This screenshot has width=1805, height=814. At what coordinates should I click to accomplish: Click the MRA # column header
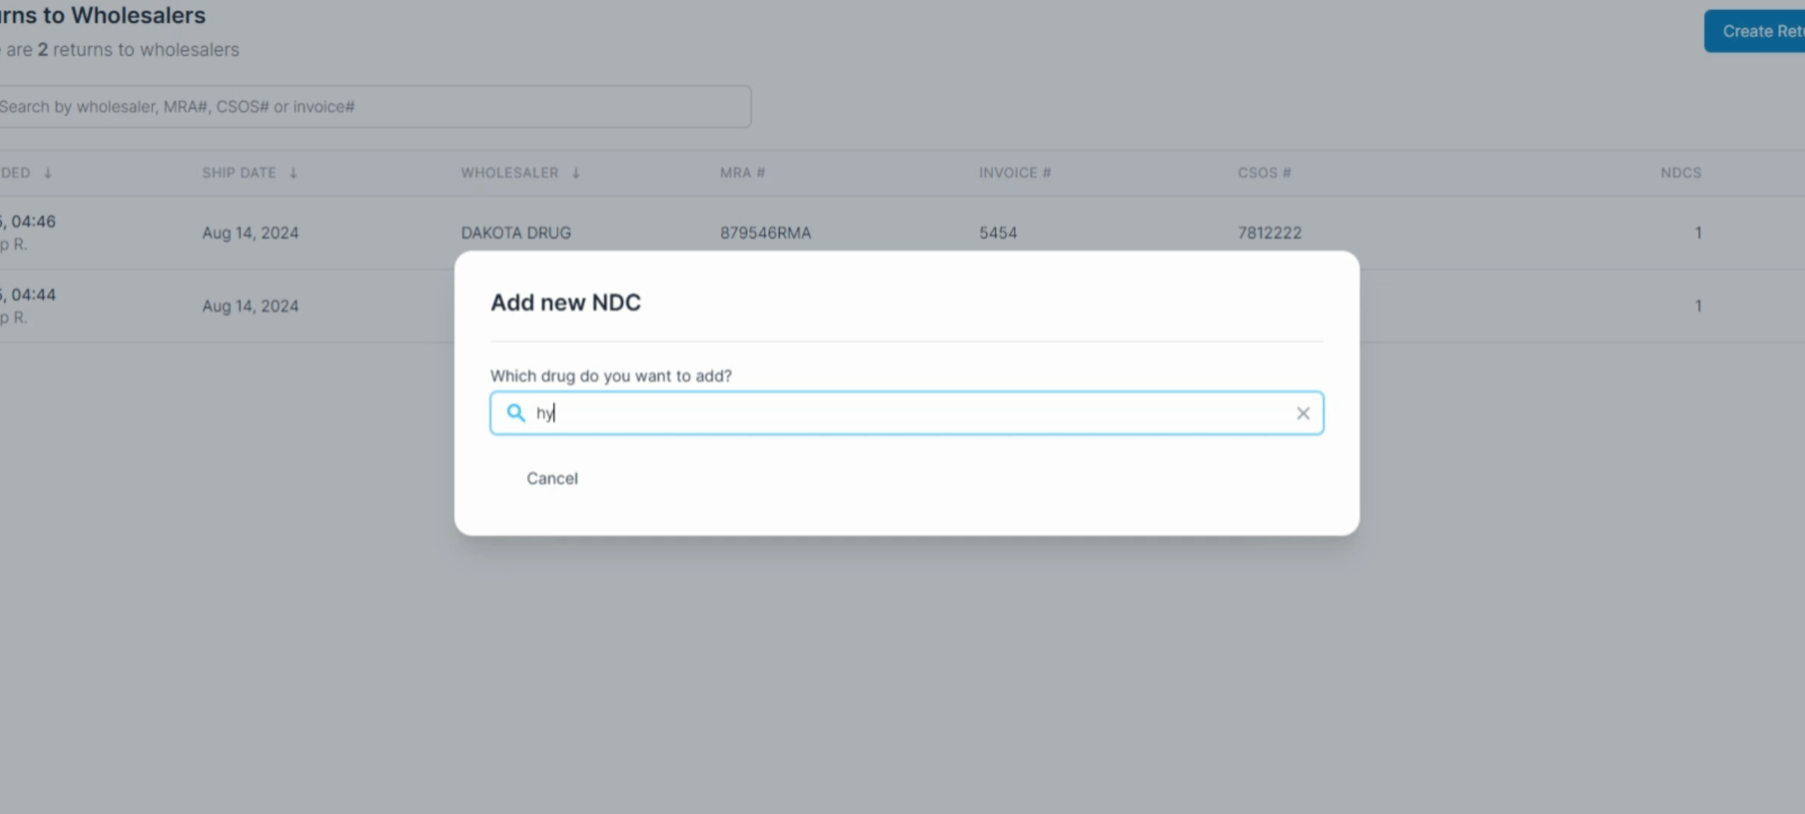(x=743, y=173)
